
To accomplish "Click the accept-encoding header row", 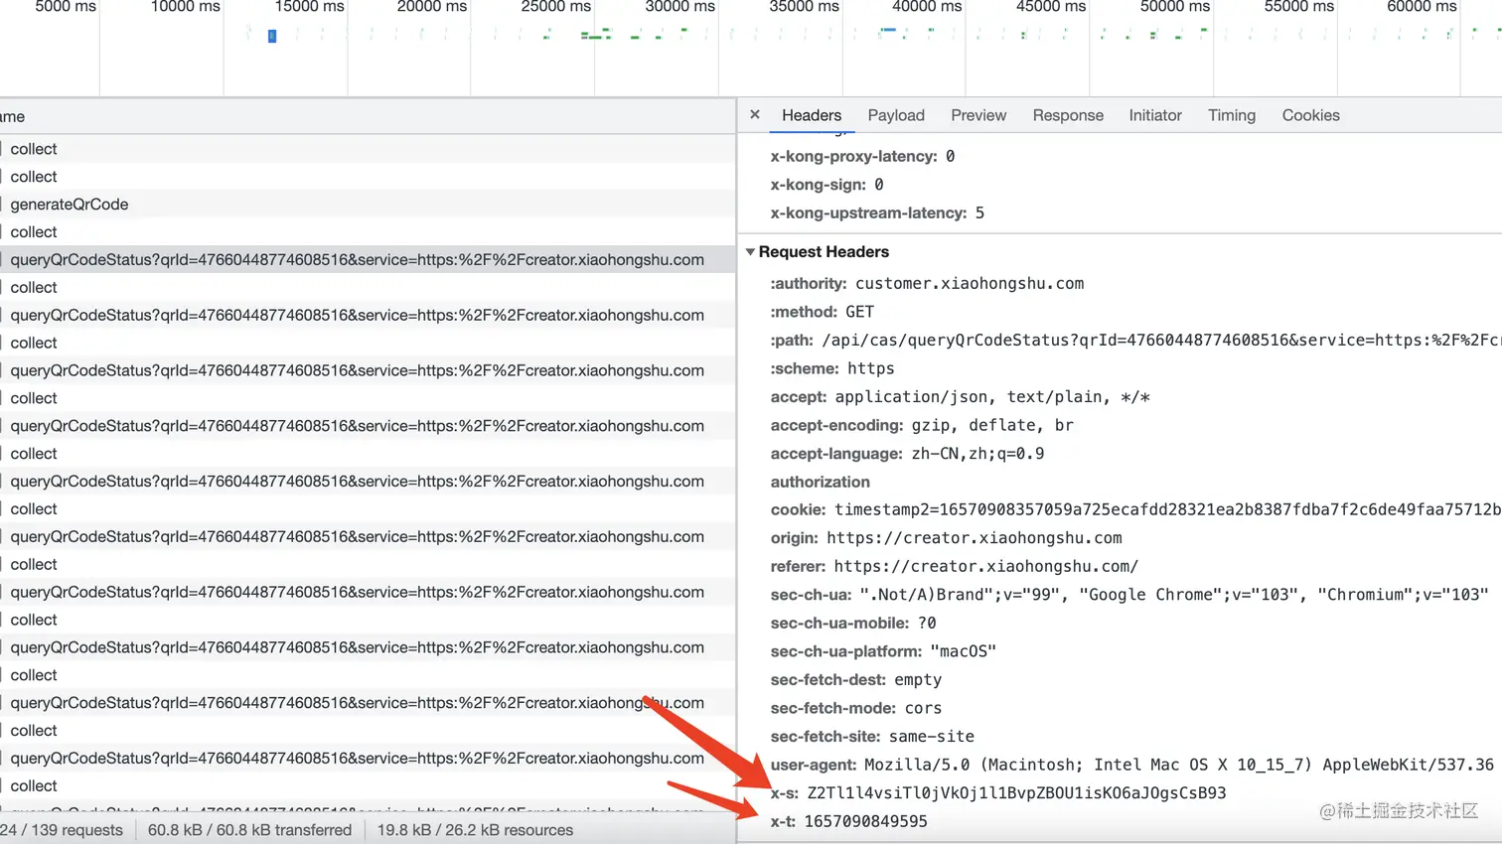I will pos(922,425).
